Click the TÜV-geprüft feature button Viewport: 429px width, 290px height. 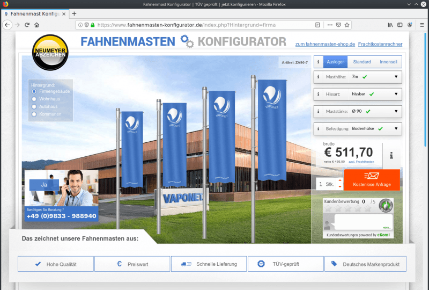point(286,264)
